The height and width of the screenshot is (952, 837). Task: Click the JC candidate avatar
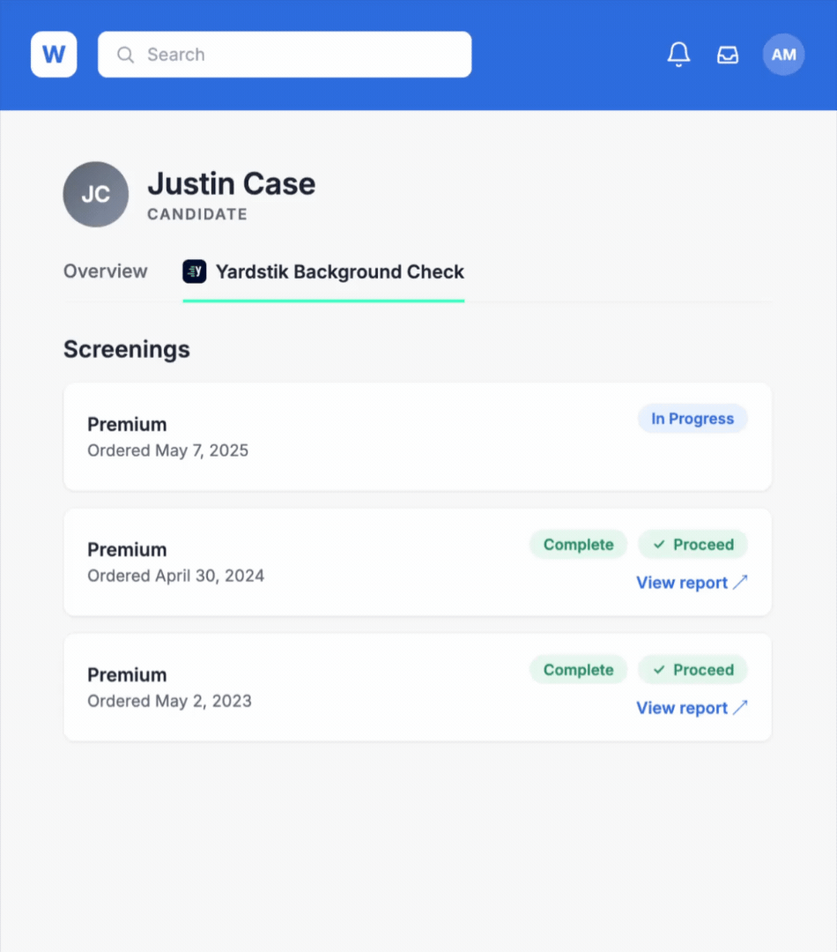[96, 194]
